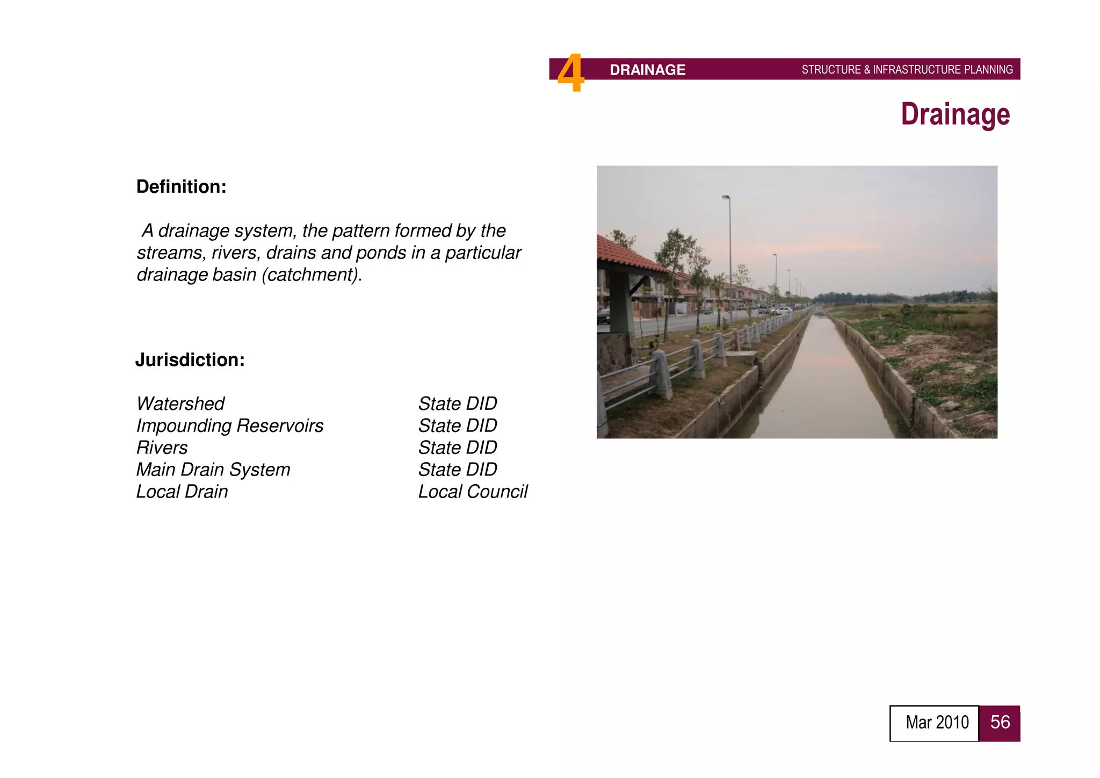Select the Watershed list item
The width and height of the screenshot is (1100, 778).
pyautogui.click(x=180, y=404)
